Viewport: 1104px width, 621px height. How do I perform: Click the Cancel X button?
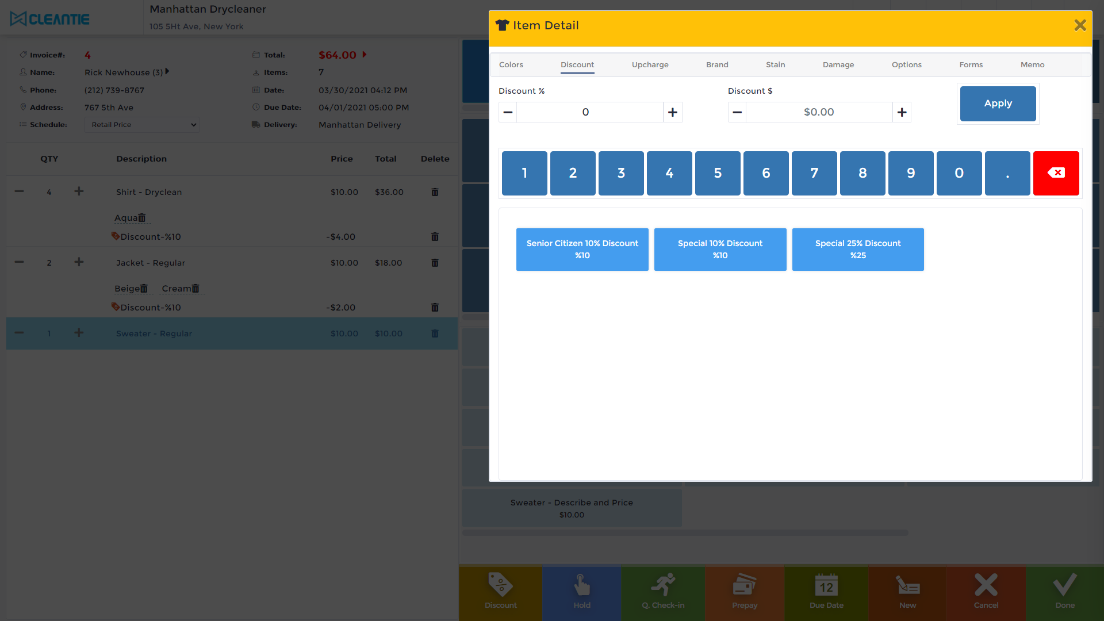[x=986, y=592]
